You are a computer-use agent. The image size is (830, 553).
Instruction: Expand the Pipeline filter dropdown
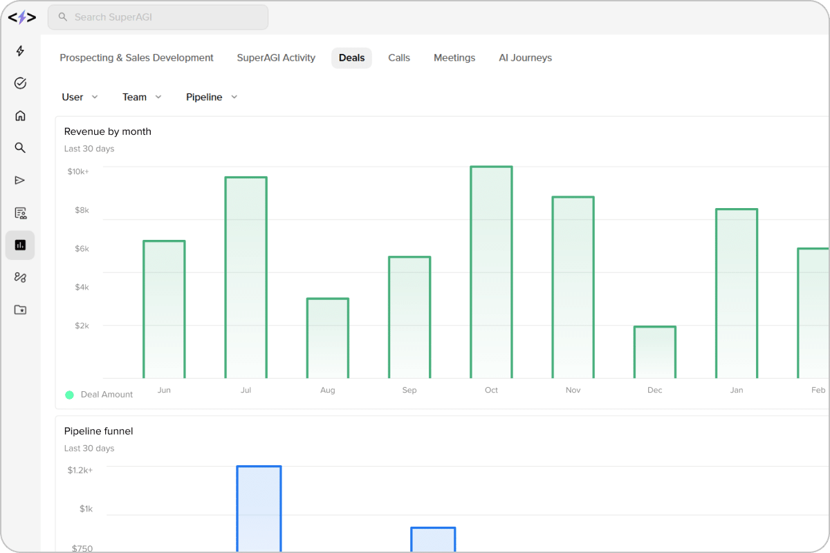[212, 97]
